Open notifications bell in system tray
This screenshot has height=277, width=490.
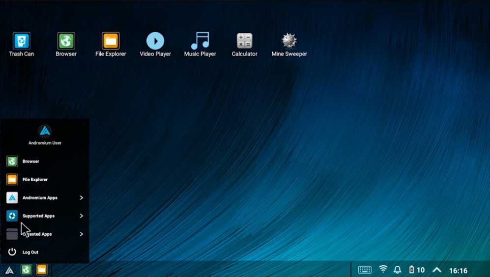coord(397,270)
